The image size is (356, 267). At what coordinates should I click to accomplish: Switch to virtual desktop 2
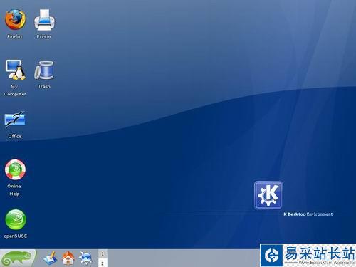coord(103,263)
